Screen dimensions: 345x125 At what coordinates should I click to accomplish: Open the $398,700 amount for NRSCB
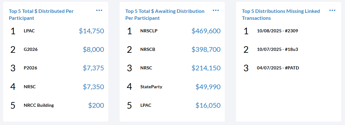(206, 50)
